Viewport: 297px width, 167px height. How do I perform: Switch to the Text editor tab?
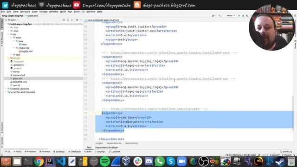[89, 148]
